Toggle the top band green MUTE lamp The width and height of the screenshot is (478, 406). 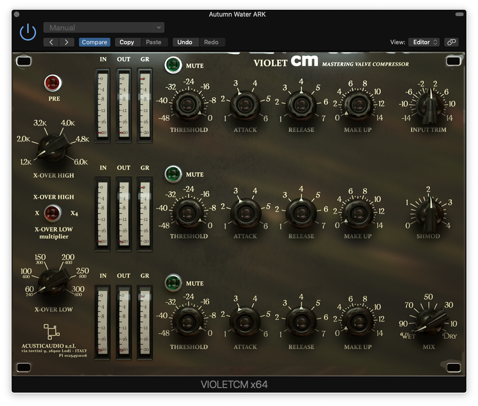pyautogui.click(x=173, y=65)
